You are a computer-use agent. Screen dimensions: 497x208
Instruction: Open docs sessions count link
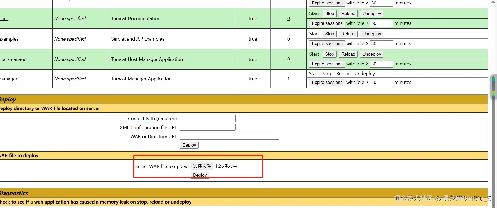(x=288, y=18)
